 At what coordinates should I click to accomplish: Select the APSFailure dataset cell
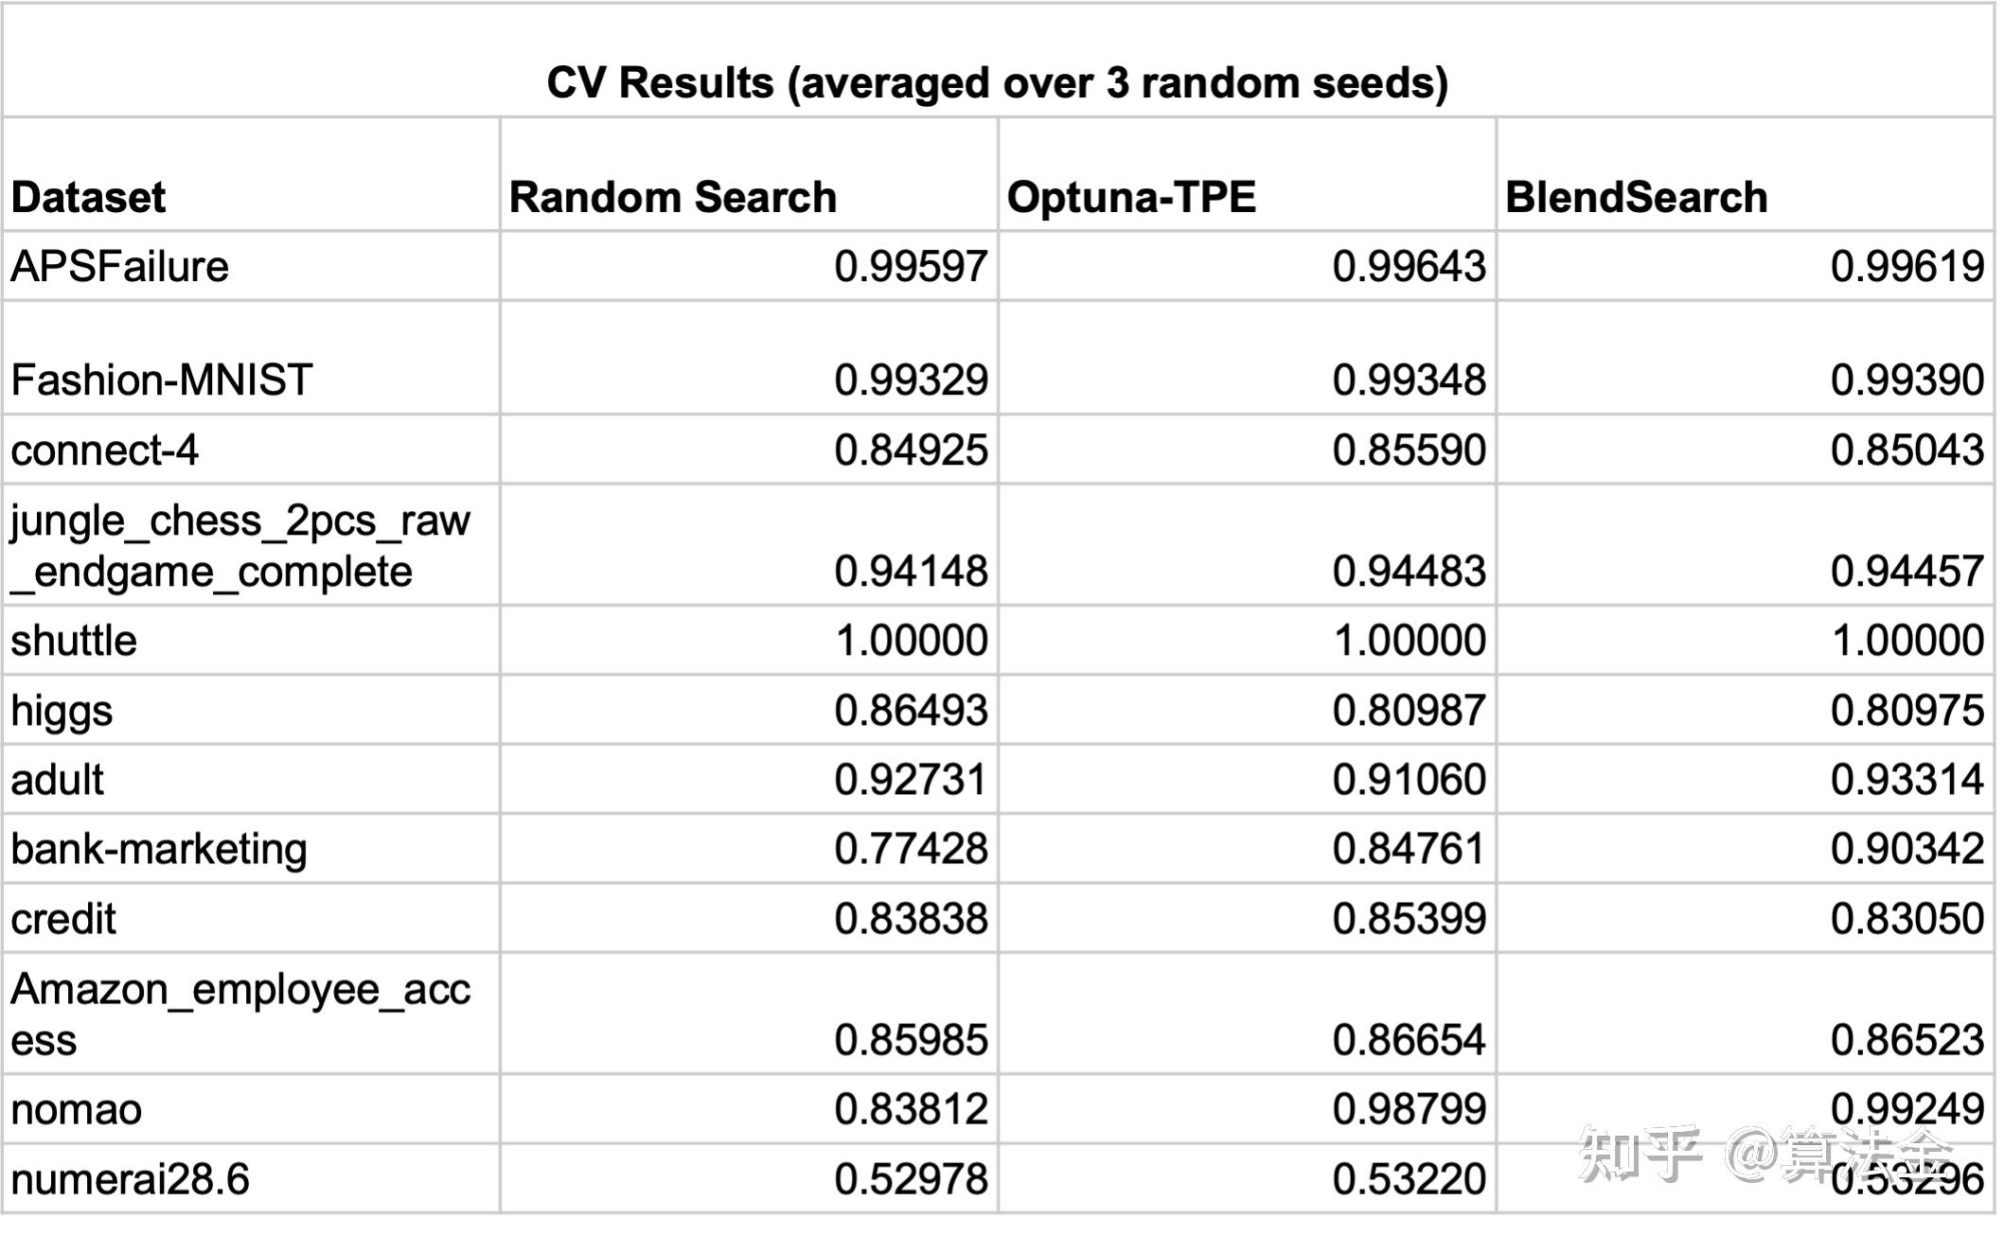pos(120,267)
